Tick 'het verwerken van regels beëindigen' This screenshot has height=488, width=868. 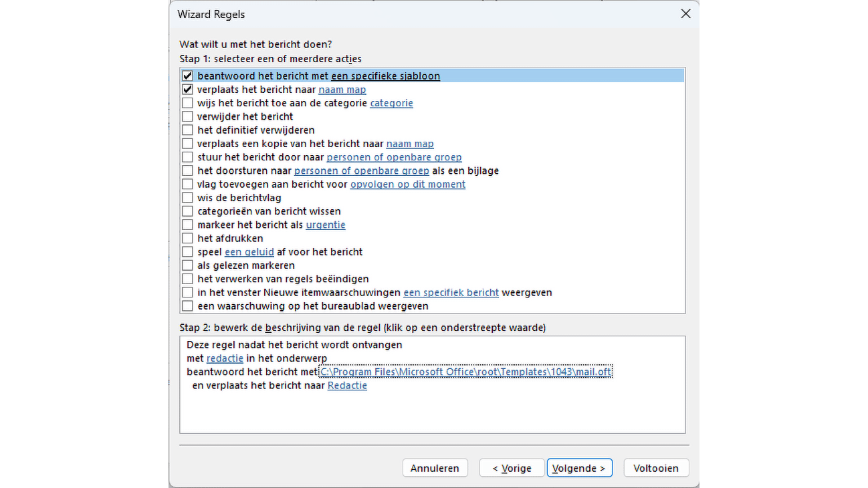point(187,279)
